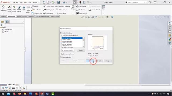
Task: Open the Tools menu
Action: pos(30,2)
